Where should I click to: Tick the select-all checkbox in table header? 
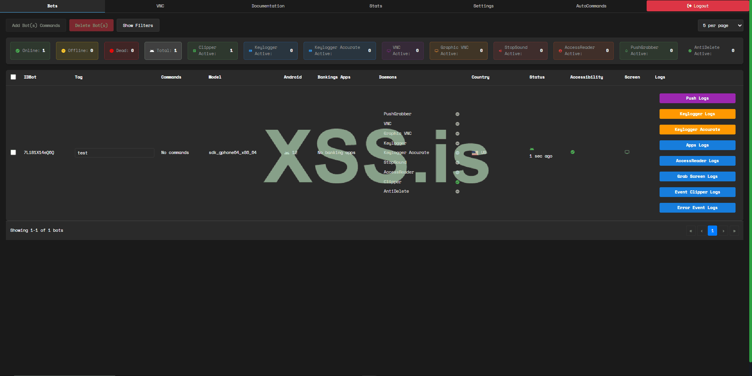pyautogui.click(x=13, y=77)
